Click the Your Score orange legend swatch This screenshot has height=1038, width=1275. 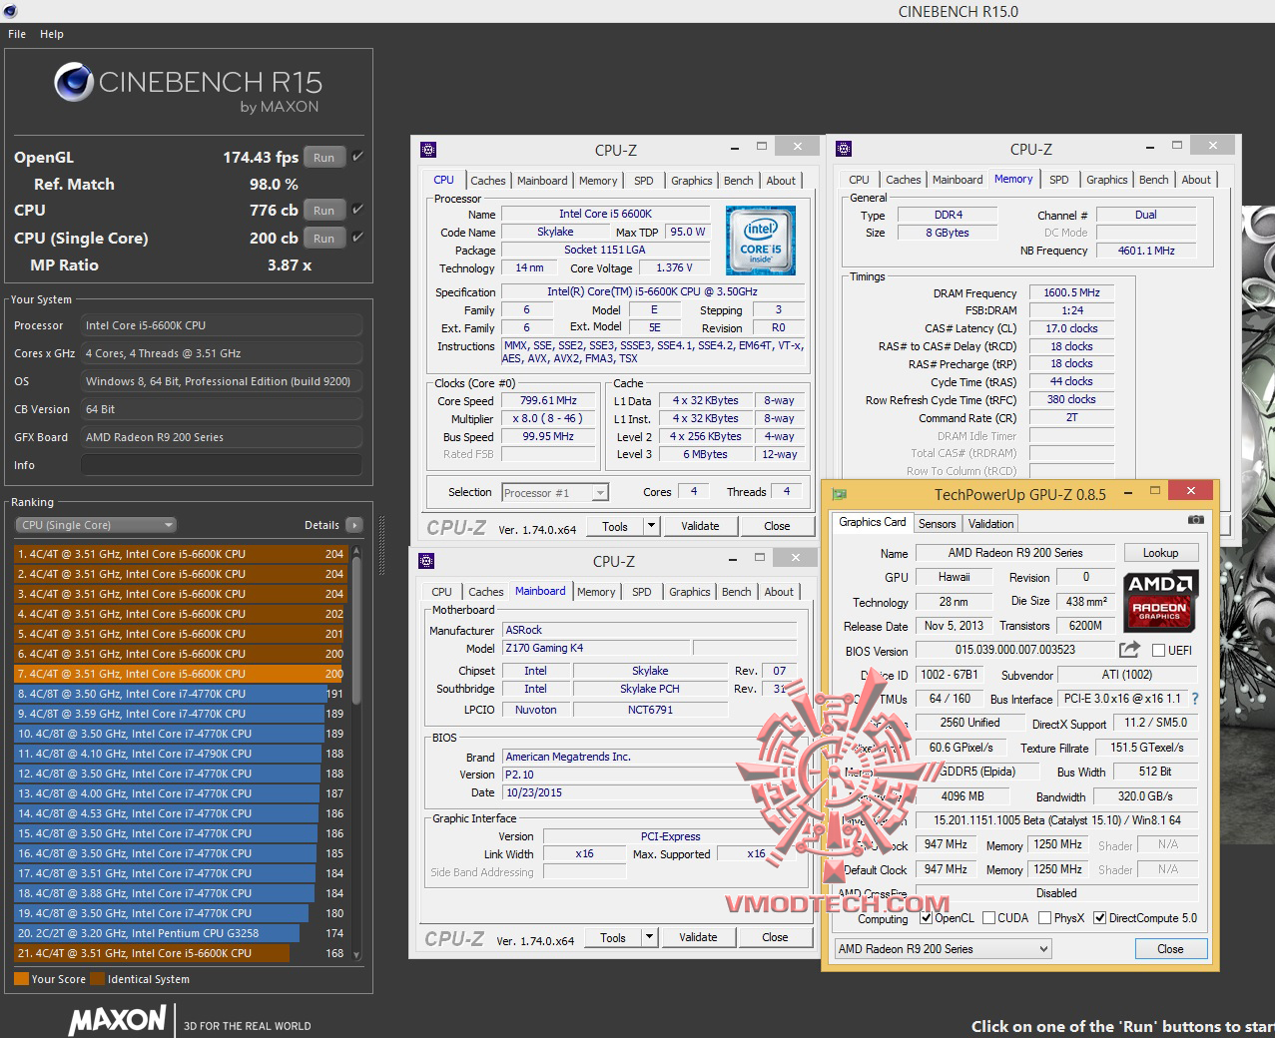(x=22, y=979)
